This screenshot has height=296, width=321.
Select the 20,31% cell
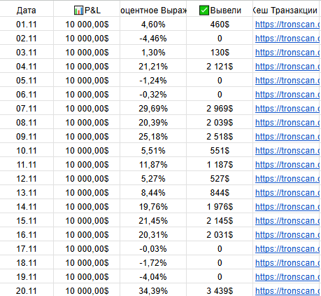(153, 234)
